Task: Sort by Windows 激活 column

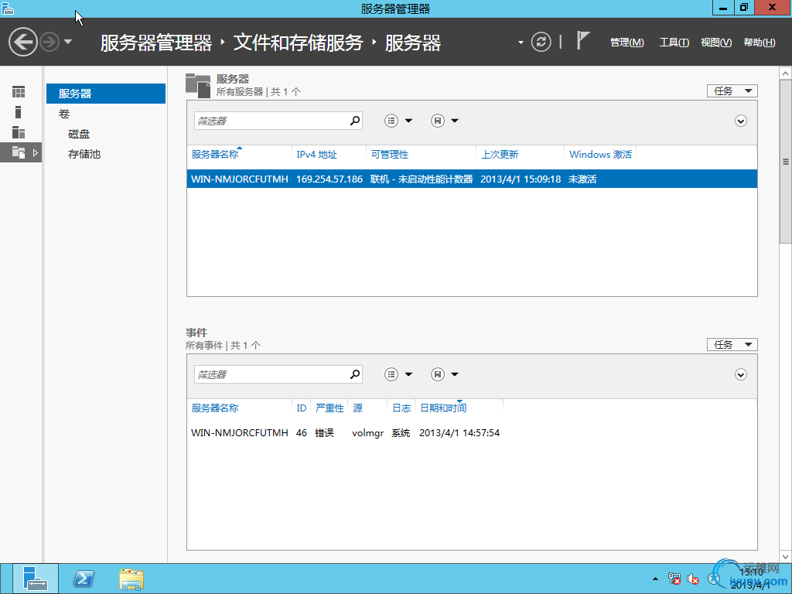Action: click(600, 154)
